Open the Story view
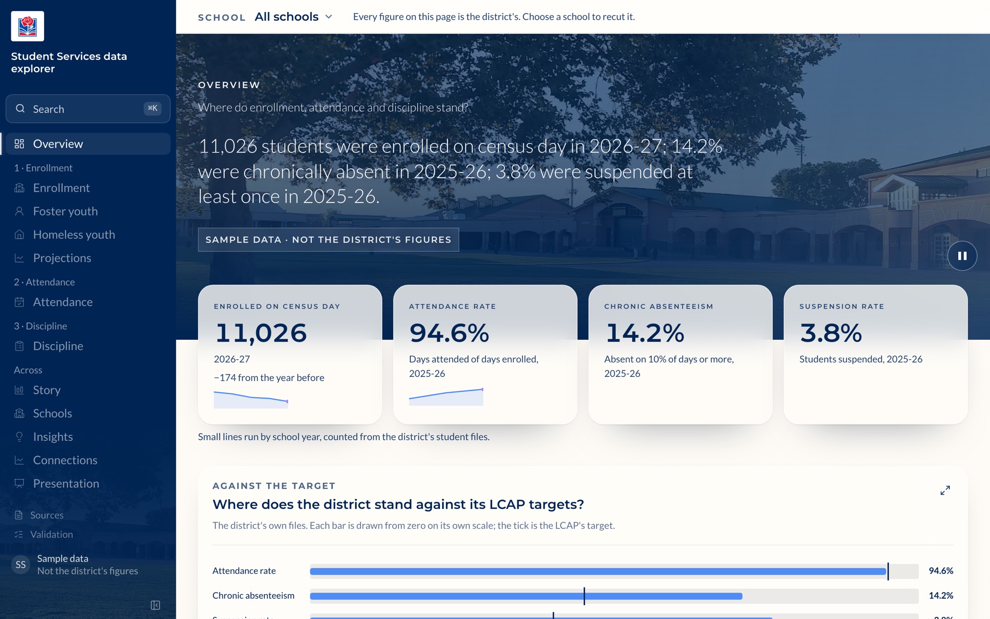 pos(88,390)
